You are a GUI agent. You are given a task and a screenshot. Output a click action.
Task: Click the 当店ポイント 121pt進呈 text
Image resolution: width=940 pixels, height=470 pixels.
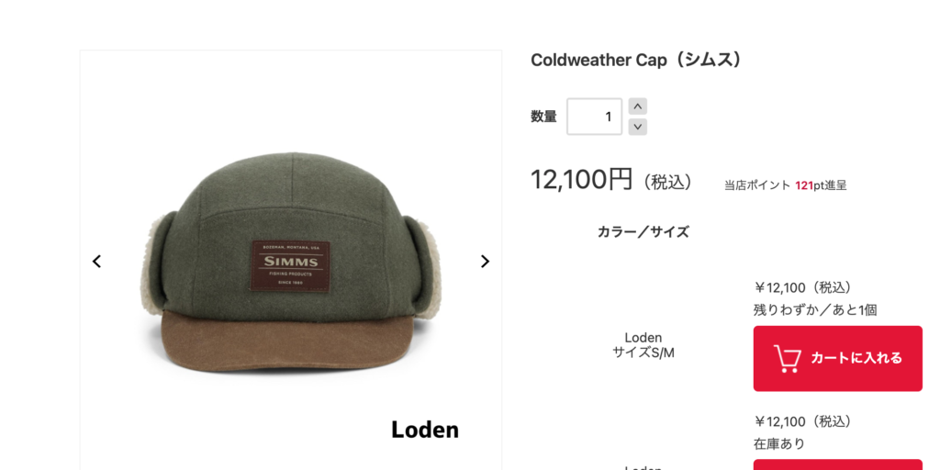pyautogui.click(x=786, y=185)
